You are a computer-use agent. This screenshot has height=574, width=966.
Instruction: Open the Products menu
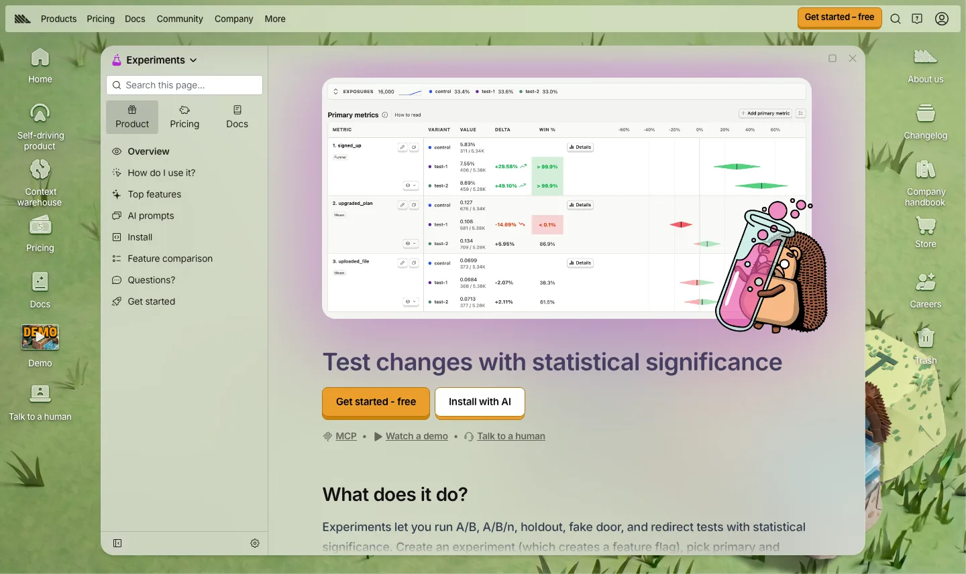pos(59,19)
